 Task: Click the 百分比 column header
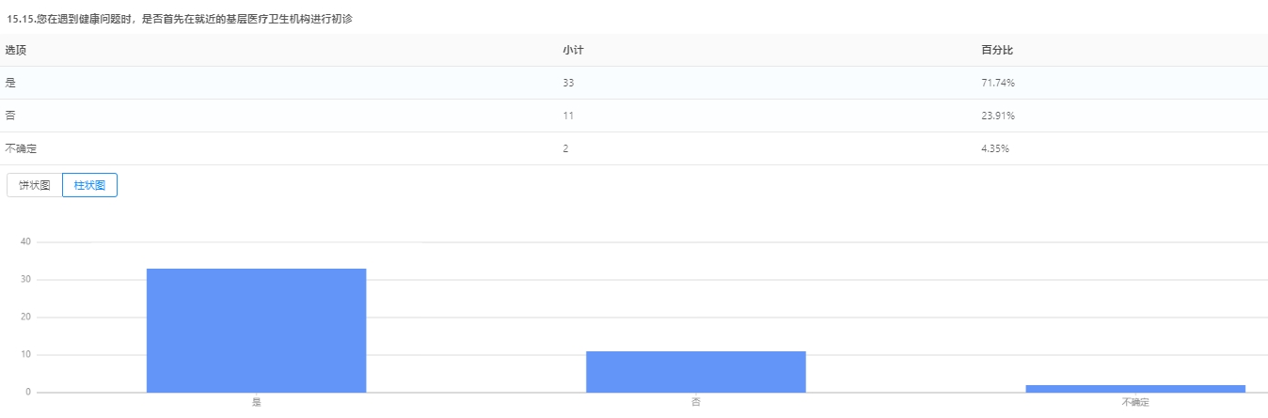pyautogui.click(x=996, y=49)
